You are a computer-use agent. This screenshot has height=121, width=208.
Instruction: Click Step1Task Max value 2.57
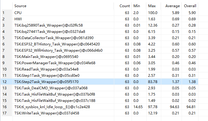pos(152,76)
